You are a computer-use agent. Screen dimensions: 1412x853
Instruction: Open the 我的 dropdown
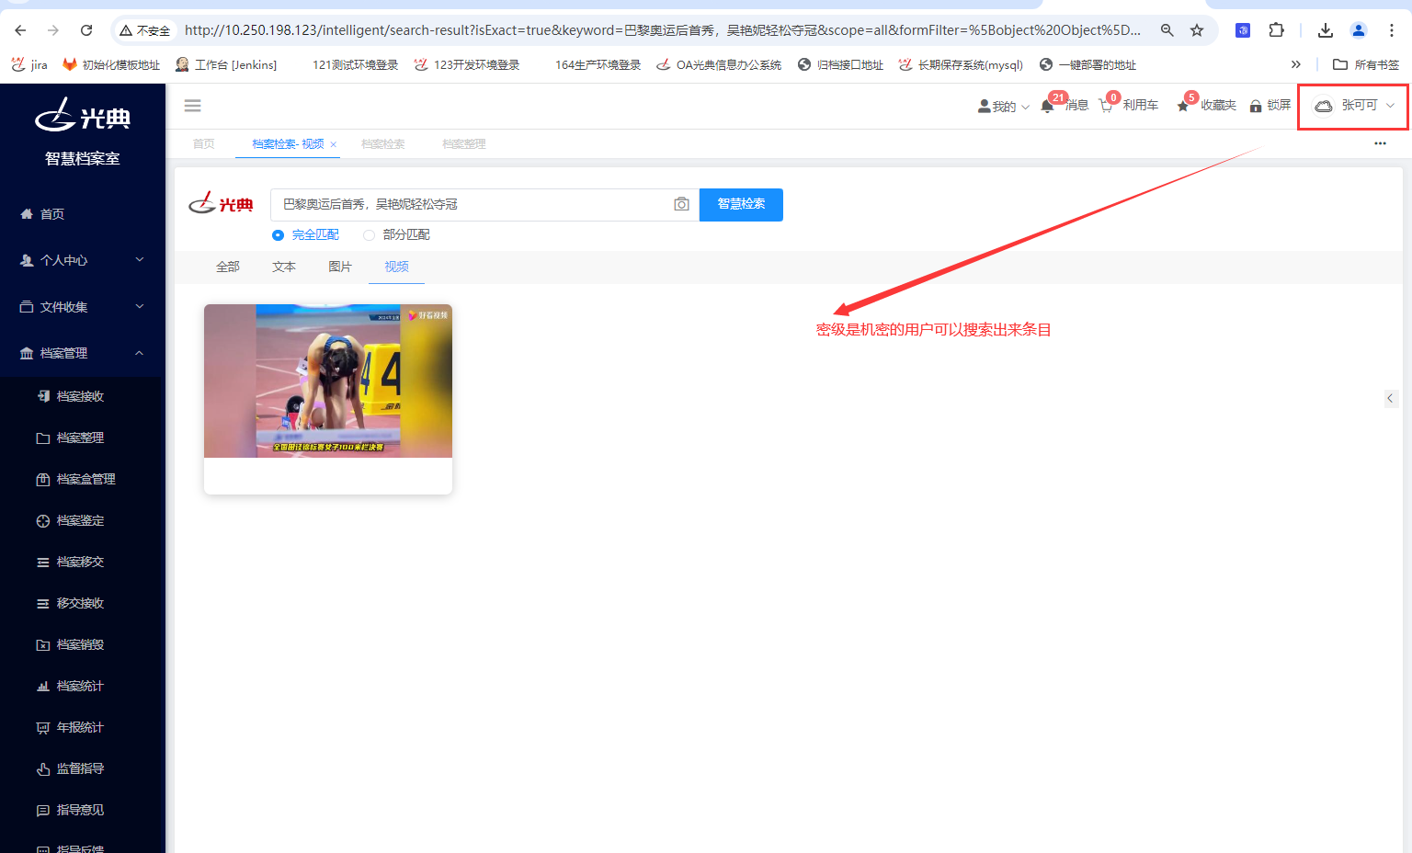[1004, 107]
